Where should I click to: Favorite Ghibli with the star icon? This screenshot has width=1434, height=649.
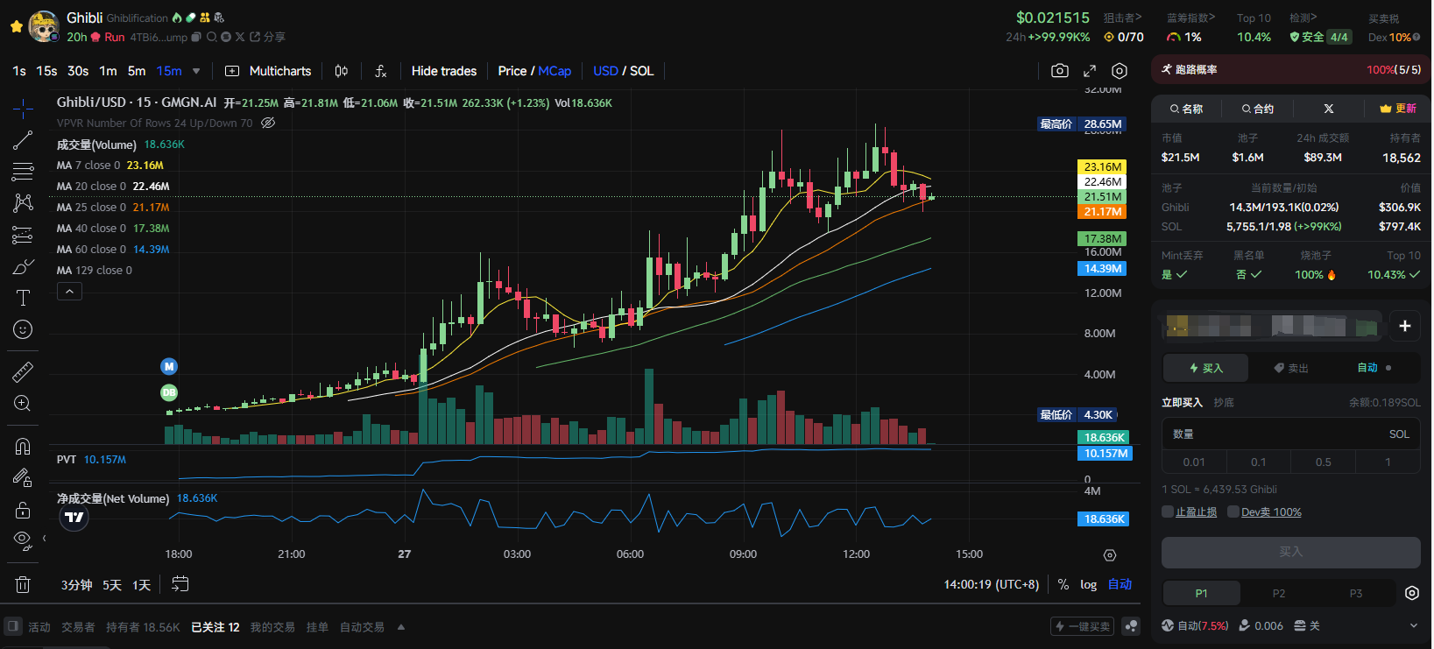pyautogui.click(x=16, y=27)
